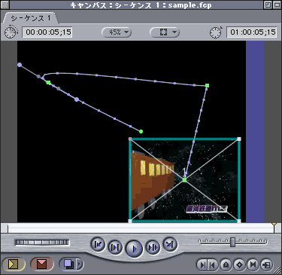Click the Play button in transport controls

[x=134, y=249]
